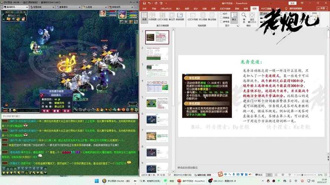Switch to the OBS taskbar item

[222, 181]
